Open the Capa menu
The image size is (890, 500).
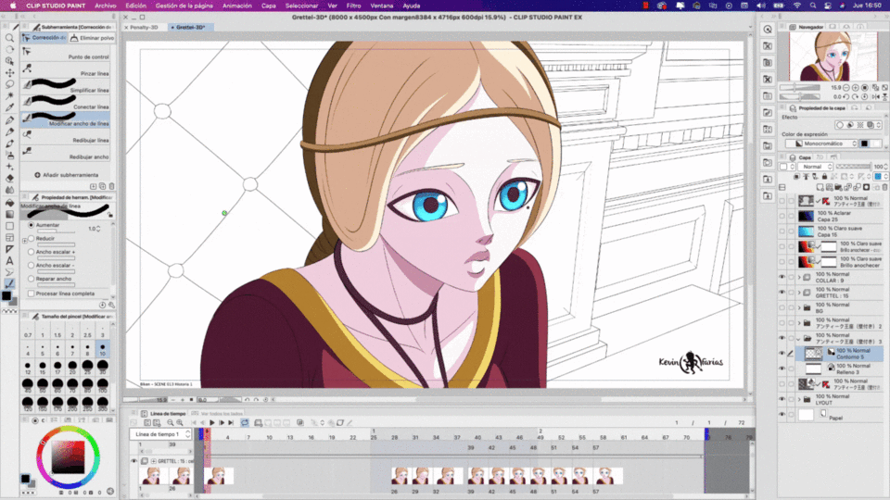(x=269, y=5)
